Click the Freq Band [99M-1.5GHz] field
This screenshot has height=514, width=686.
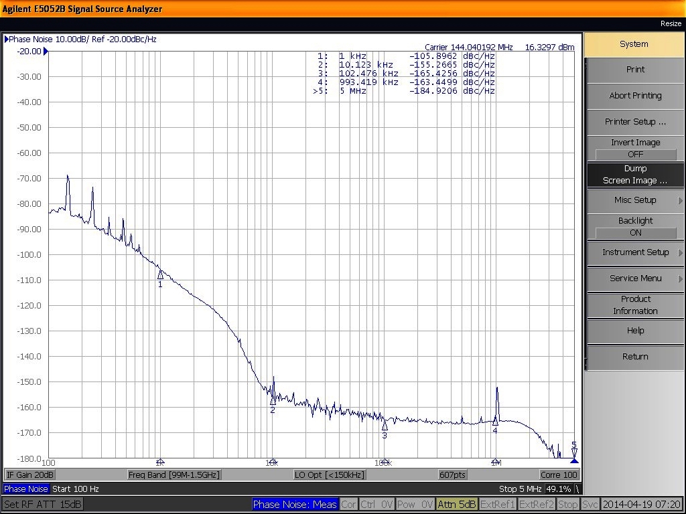tap(174, 475)
